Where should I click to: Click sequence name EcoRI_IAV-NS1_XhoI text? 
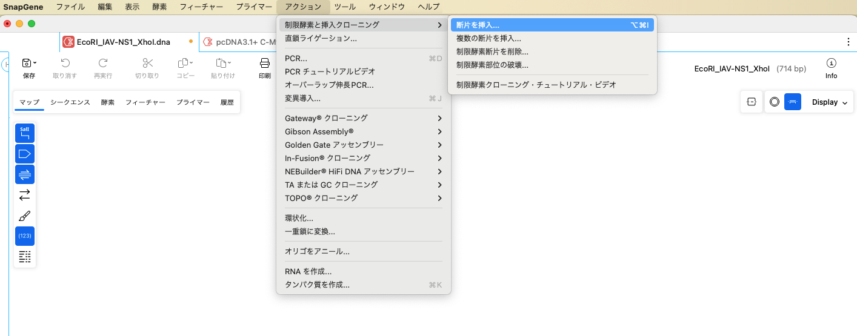(x=732, y=69)
